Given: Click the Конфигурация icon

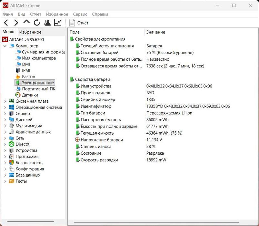Looking at the screenshot, I should (12, 169).
